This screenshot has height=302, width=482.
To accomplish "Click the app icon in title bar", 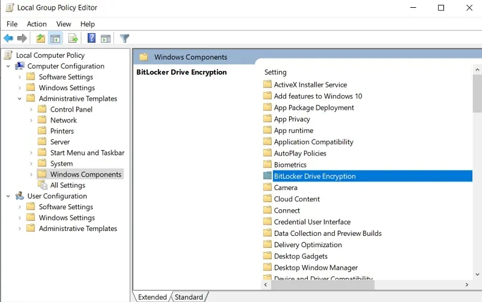I will coord(10,7).
